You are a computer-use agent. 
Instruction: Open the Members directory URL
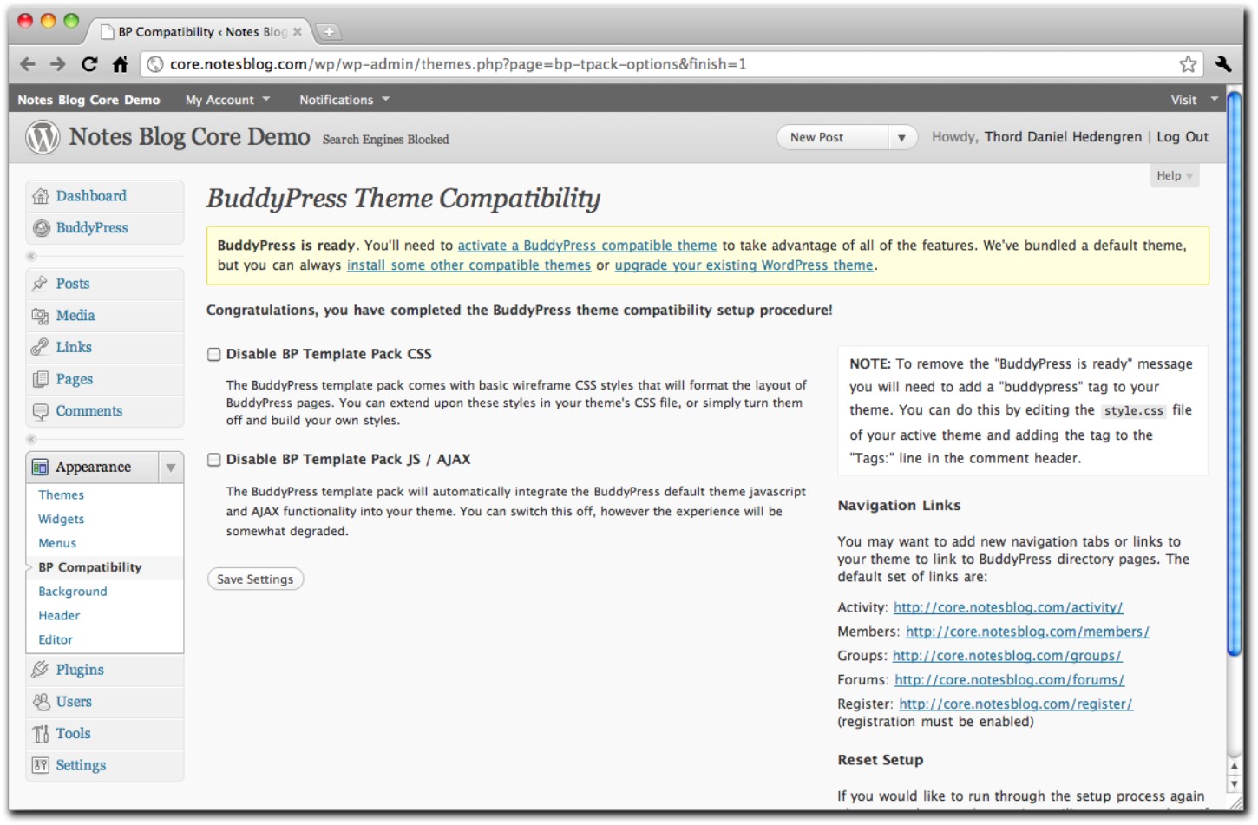coord(1027,632)
